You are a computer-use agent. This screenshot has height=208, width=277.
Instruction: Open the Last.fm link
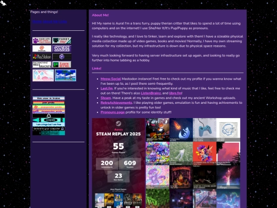tap(107, 88)
